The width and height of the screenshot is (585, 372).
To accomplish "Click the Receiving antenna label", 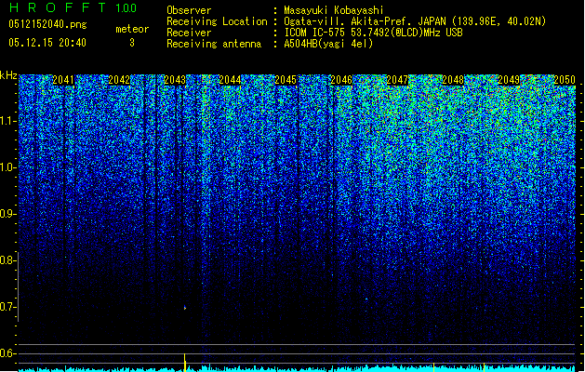I will pyautogui.click(x=214, y=44).
